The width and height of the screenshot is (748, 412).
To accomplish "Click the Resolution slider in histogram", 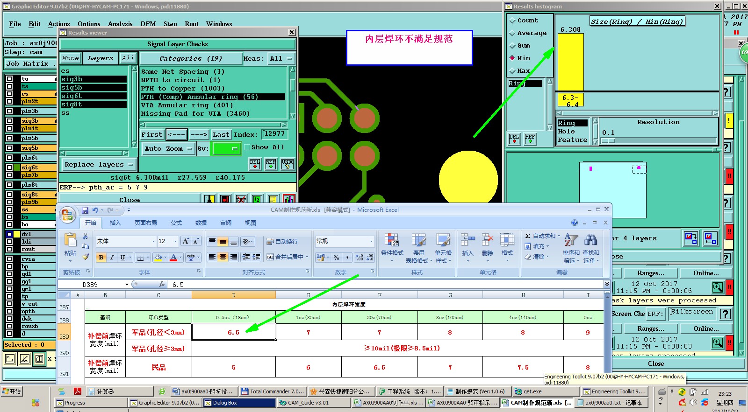I will pyautogui.click(x=659, y=140).
